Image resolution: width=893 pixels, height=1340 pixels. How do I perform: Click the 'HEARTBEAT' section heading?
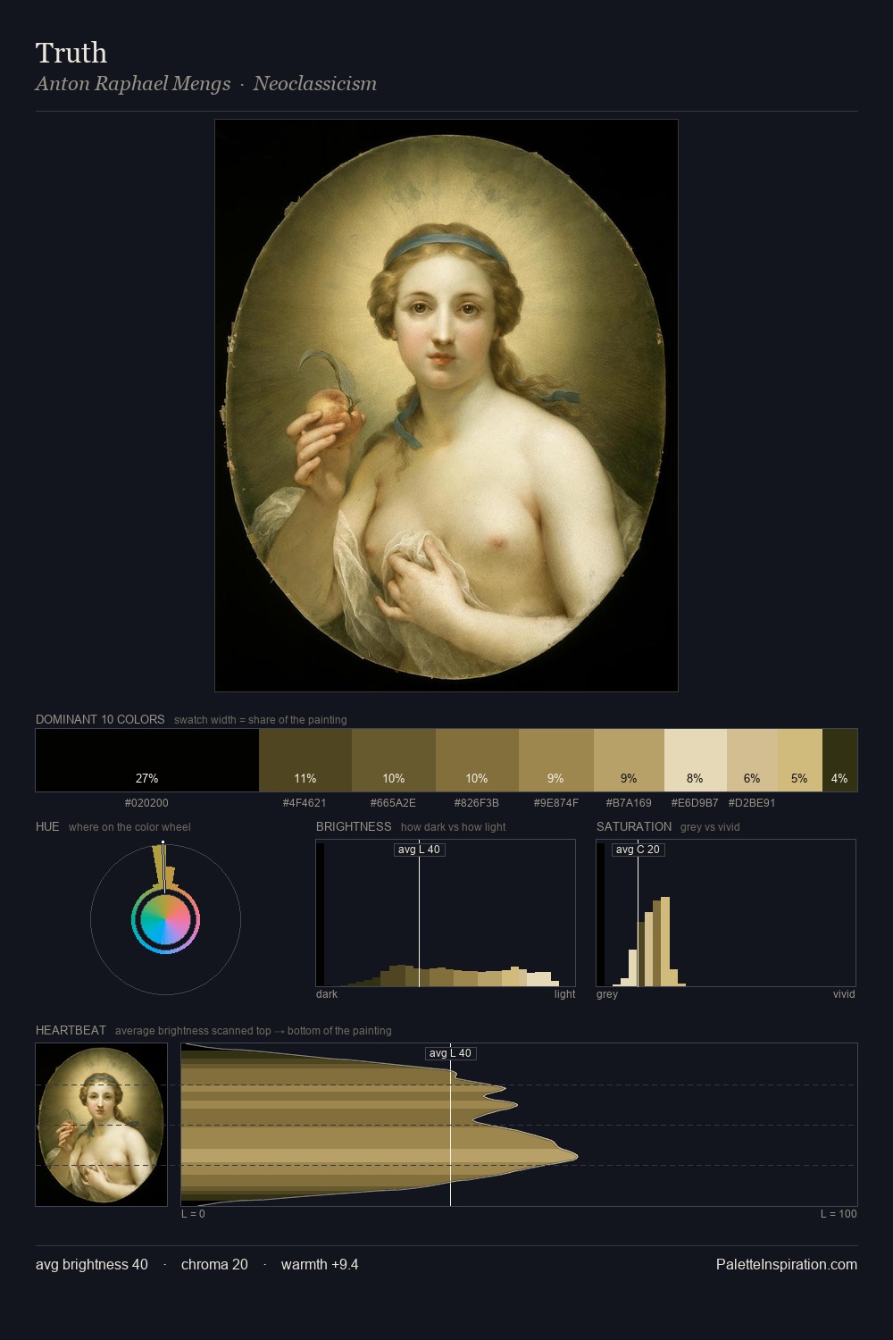[x=71, y=1030]
